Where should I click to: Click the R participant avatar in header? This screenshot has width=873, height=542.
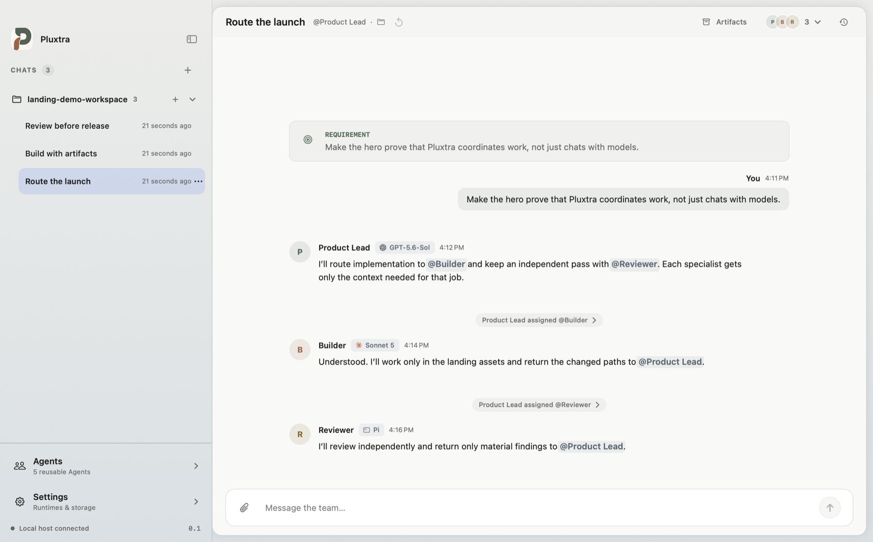pyautogui.click(x=792, y=22)
